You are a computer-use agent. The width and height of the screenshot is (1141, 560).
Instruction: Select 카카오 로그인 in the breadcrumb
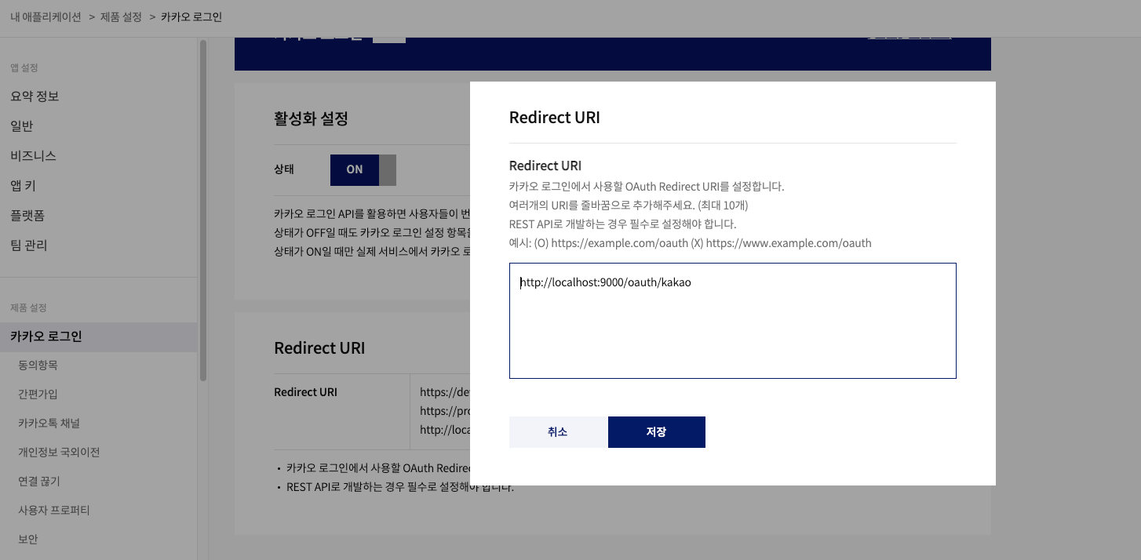coord(191,16)
